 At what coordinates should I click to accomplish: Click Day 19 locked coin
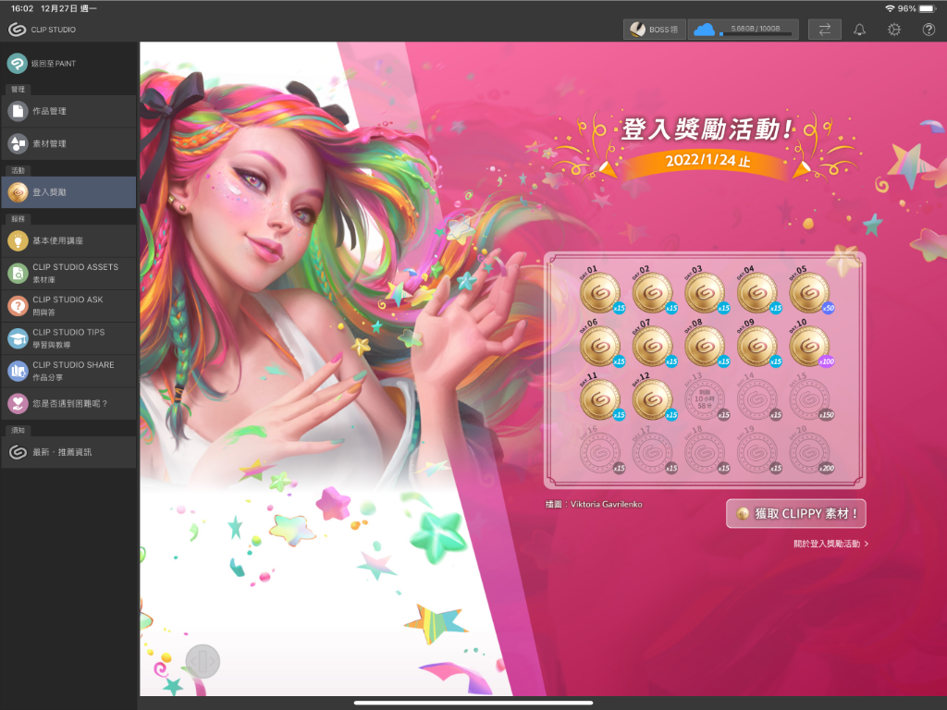pos(756,452)
